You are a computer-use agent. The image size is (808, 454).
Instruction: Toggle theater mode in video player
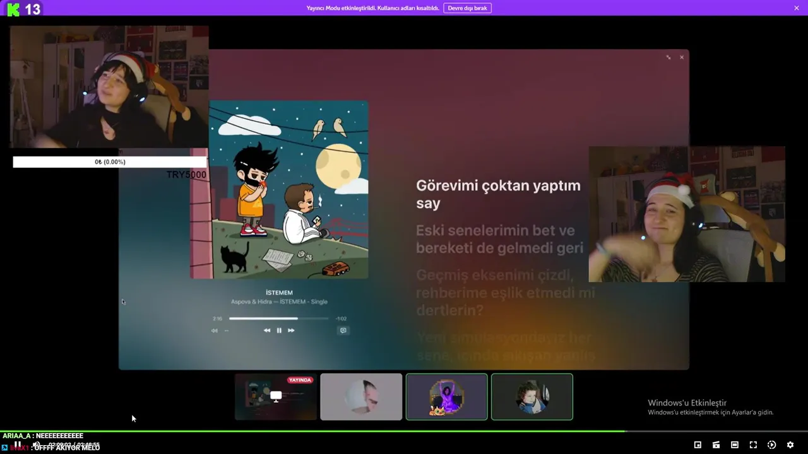735,445
